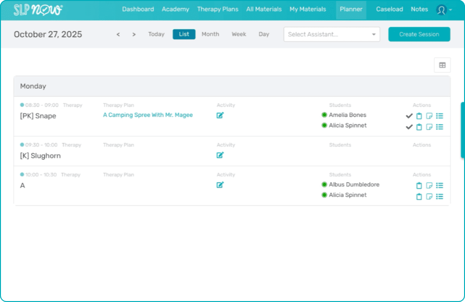465x302 pixels.
Task: Switch planner to Week view
Action: click(x=239, y=34)
